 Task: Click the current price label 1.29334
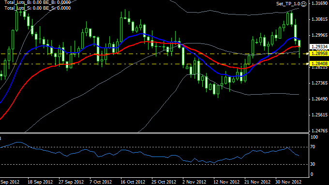(319, 47)
